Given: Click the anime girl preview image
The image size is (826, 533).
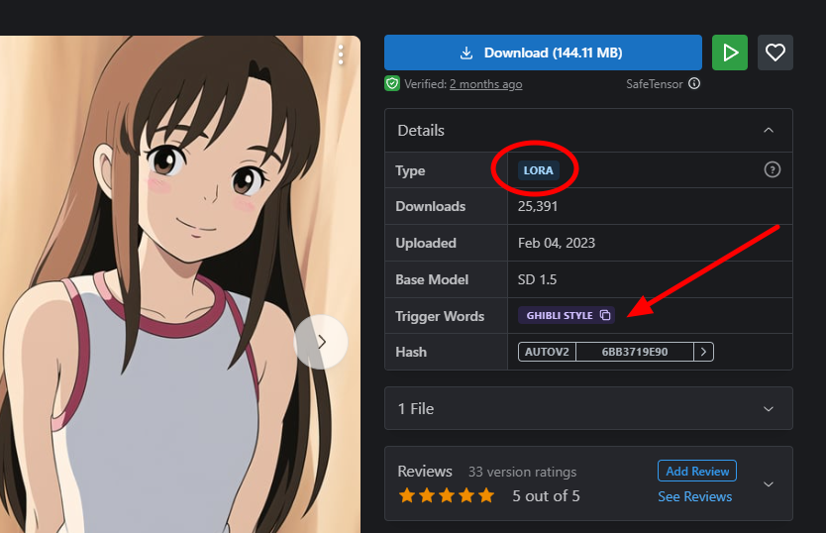Looking at the screenshot, I should coord(179,284).
